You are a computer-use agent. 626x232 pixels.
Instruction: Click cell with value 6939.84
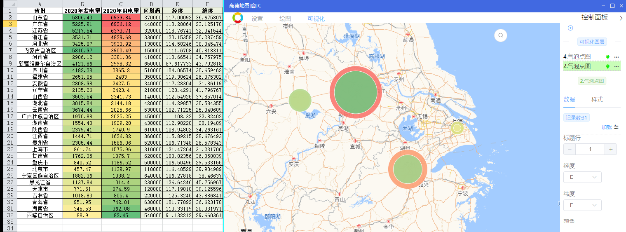coord(121,17)
